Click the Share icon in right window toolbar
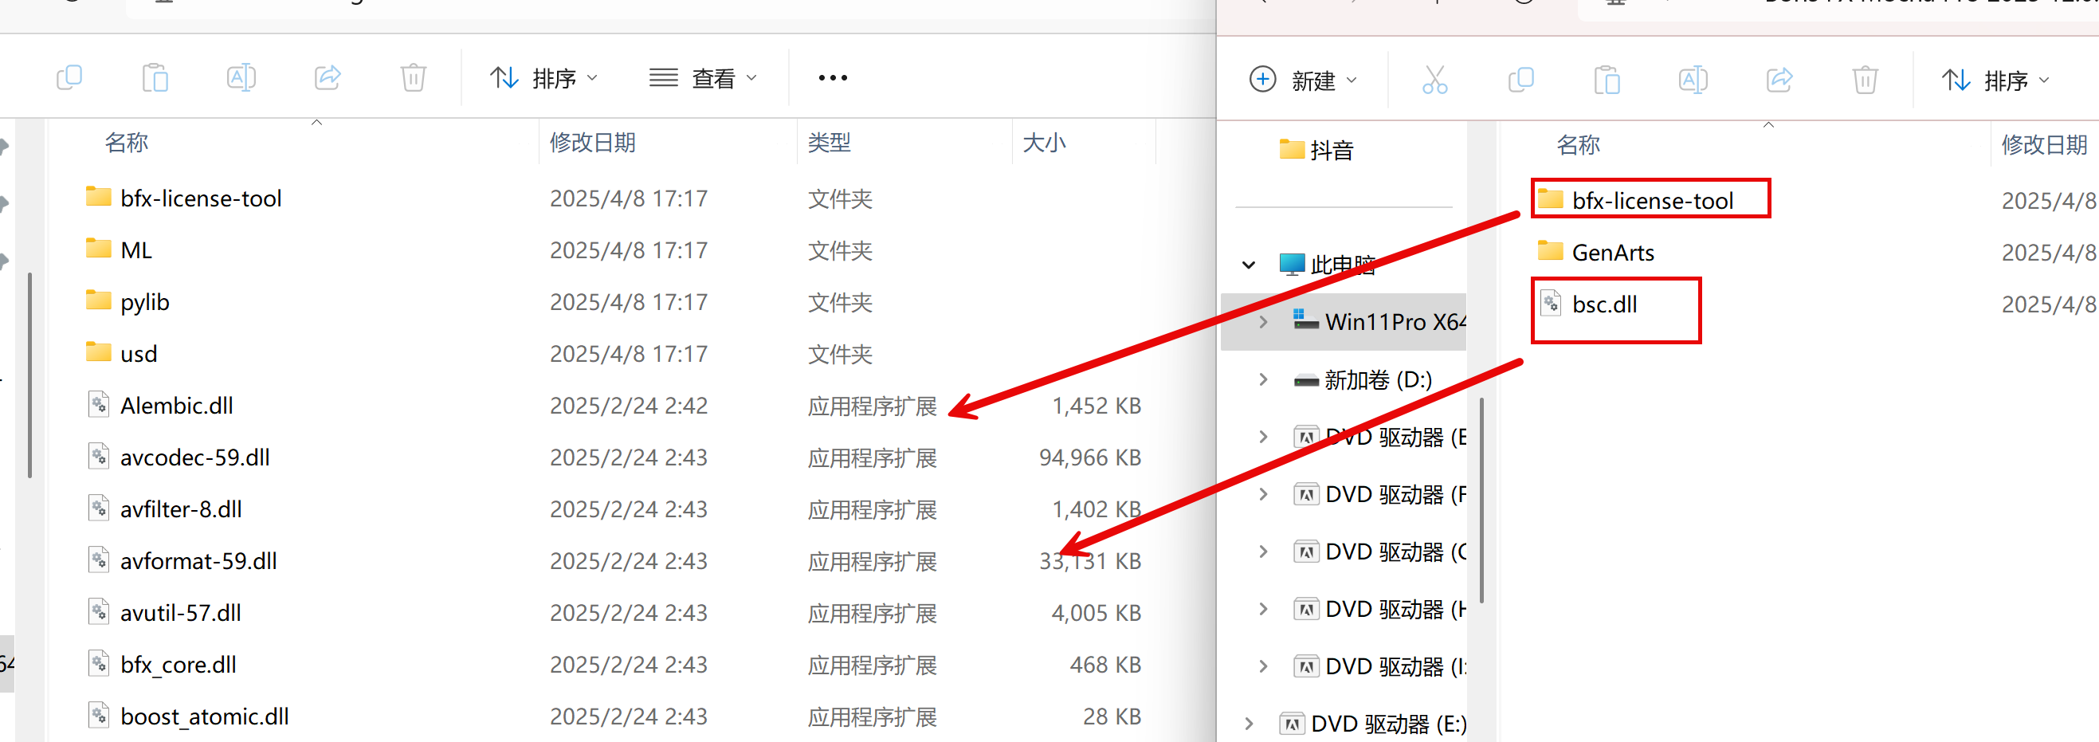 click(x=1779, y=80)
